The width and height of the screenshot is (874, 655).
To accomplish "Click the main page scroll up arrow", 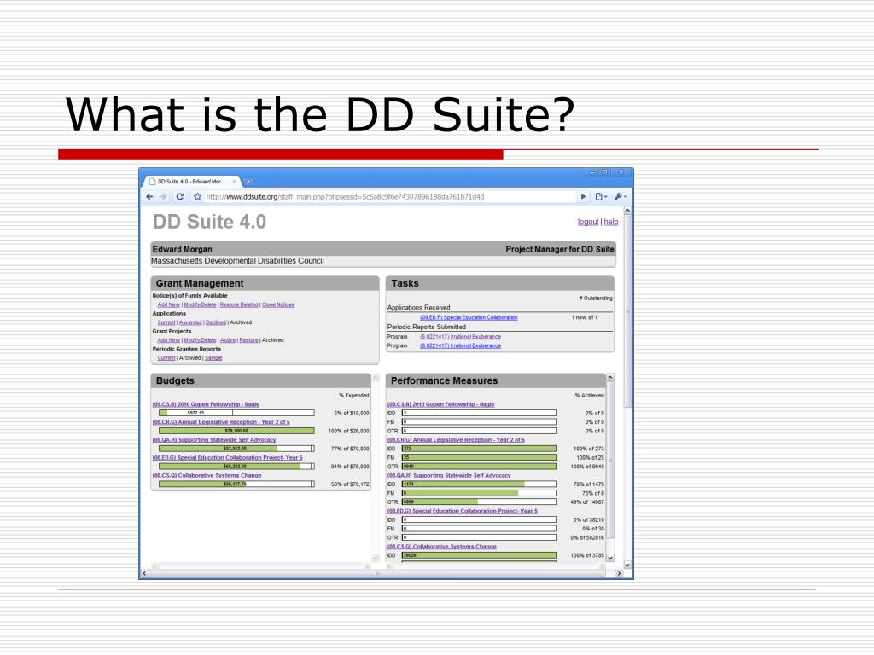I will coord(627,212).
